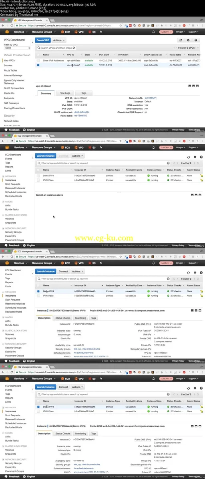Screen dimensions: 205x479
Task: Bookmark page with star in VPC console window
Action: click(x=121, y=26)
